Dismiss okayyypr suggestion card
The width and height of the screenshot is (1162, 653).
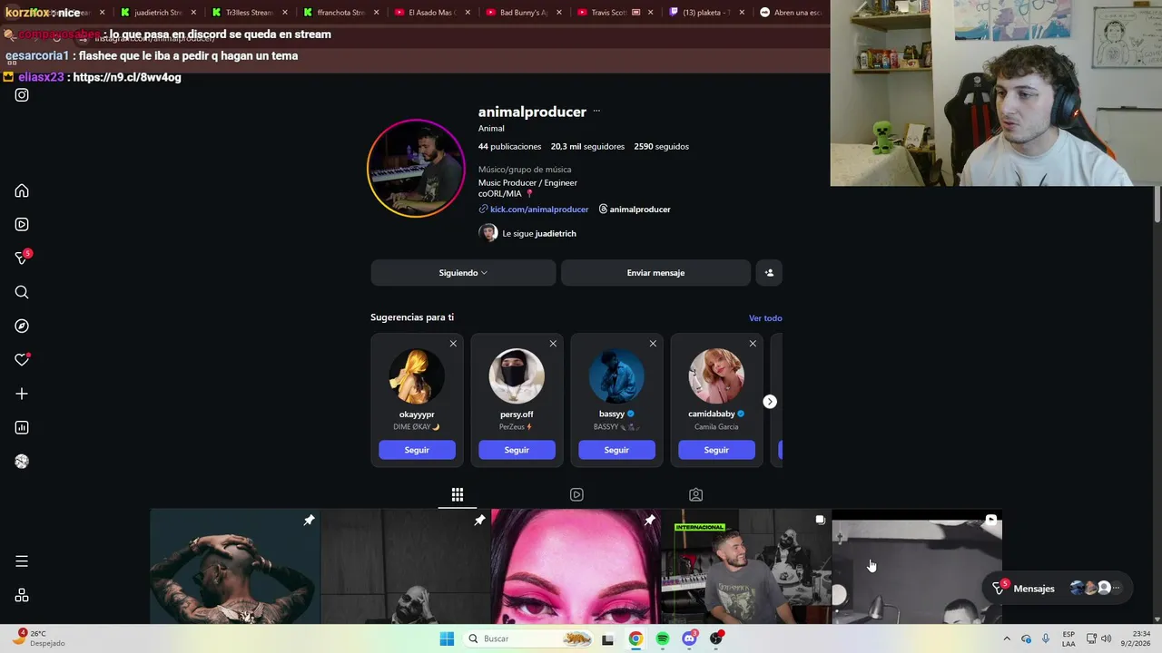(453, 343)
